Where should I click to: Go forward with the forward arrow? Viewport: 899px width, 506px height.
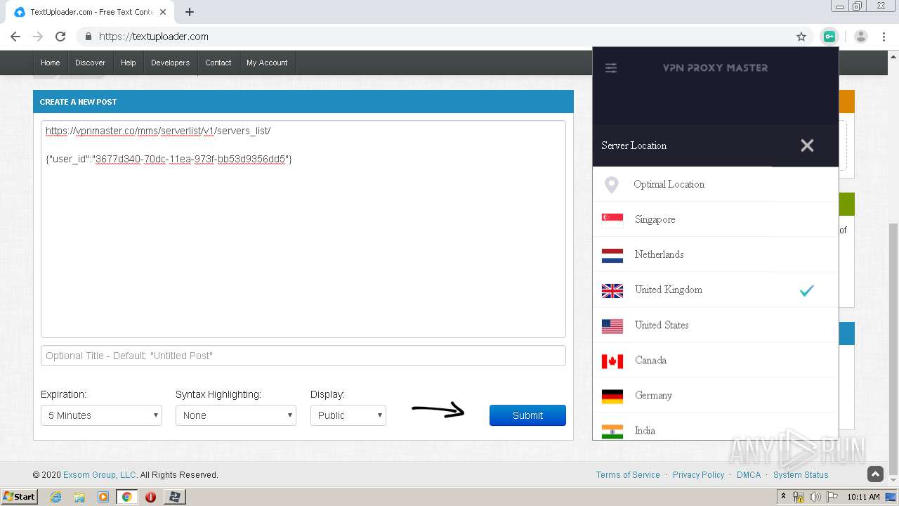38,37
